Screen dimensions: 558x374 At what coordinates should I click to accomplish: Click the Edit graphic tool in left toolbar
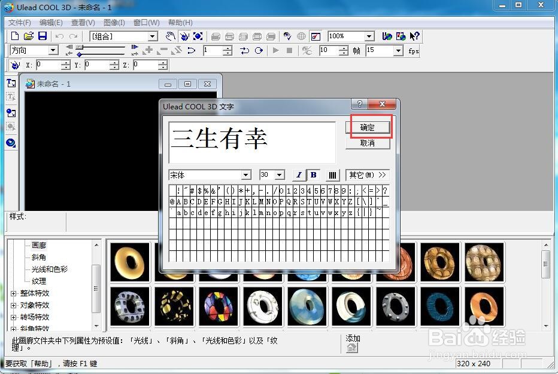[11, 127]
